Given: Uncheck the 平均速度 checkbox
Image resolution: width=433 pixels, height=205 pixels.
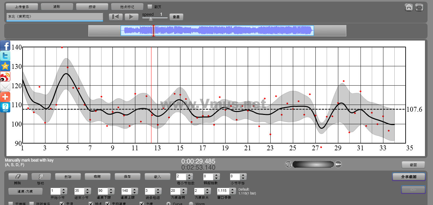Looking at the screenshot, I should click(108, 204).
